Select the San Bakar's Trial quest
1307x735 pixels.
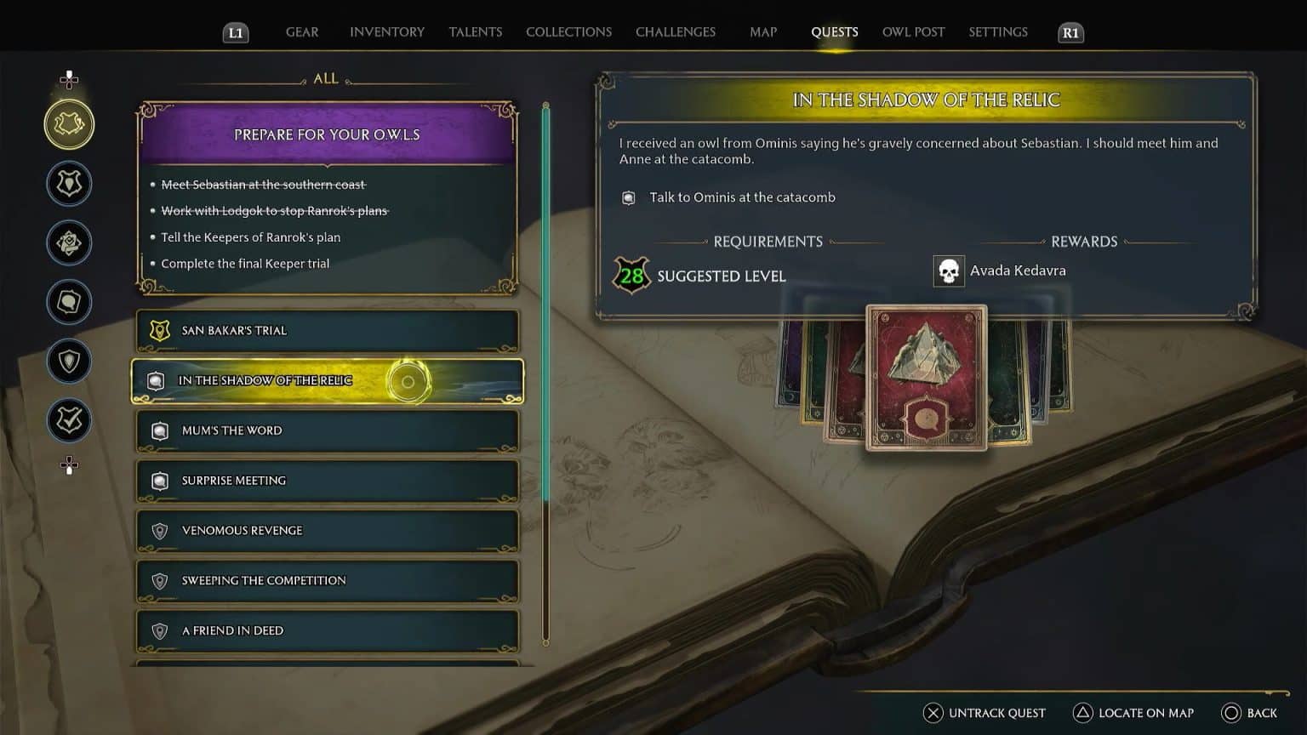click(x=328, y=330)
